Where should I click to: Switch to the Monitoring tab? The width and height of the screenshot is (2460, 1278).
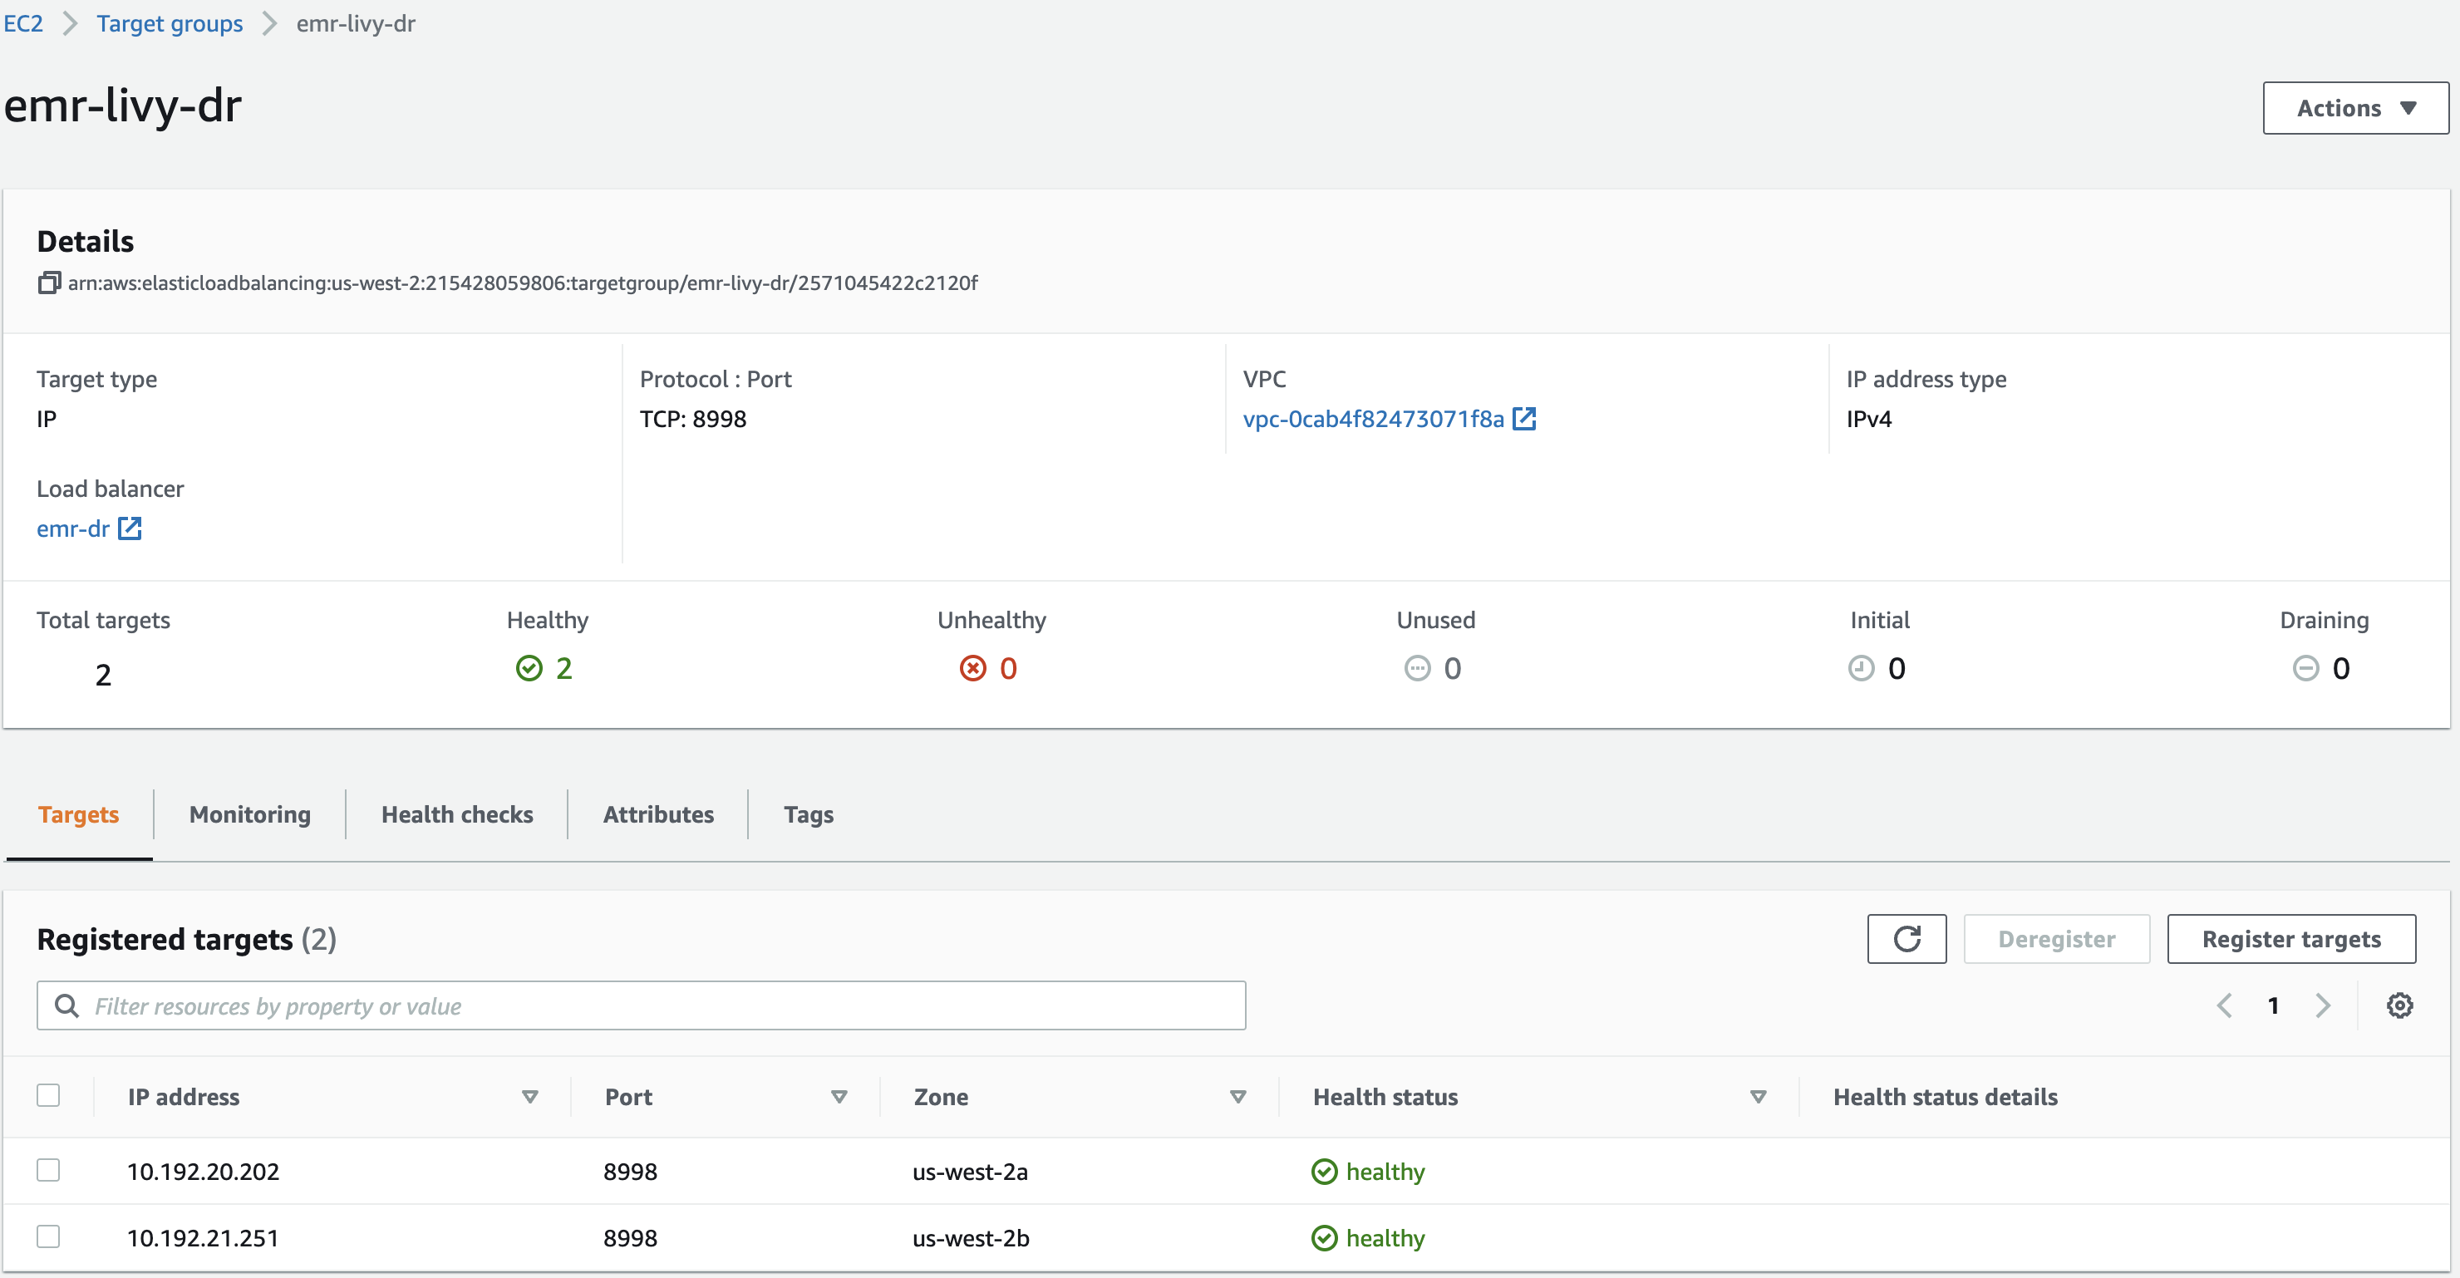(x=249, y=813)
